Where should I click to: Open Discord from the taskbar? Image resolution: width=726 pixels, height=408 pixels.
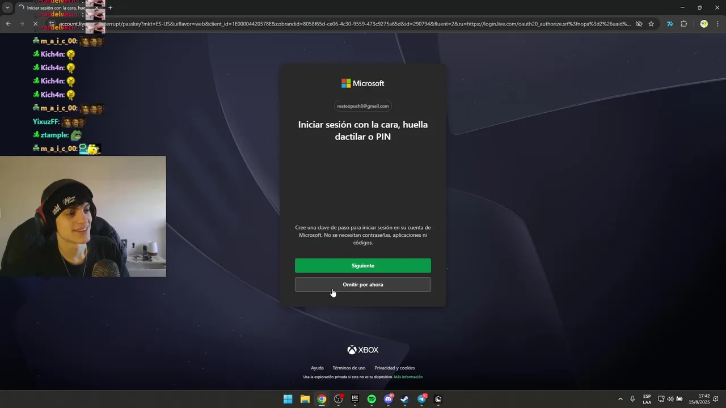pos(389,399)
